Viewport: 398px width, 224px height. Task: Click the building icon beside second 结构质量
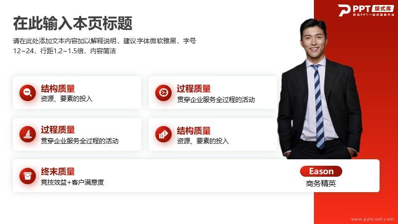163,134
